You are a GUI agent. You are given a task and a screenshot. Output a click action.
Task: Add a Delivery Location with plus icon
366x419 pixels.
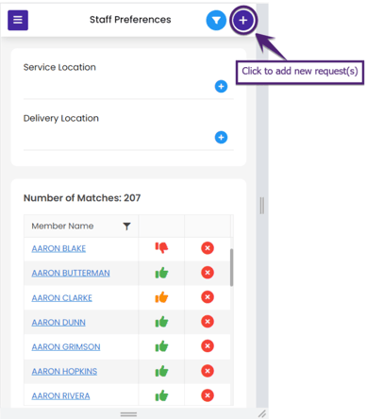pyautogui.click(x=221, y=137)
